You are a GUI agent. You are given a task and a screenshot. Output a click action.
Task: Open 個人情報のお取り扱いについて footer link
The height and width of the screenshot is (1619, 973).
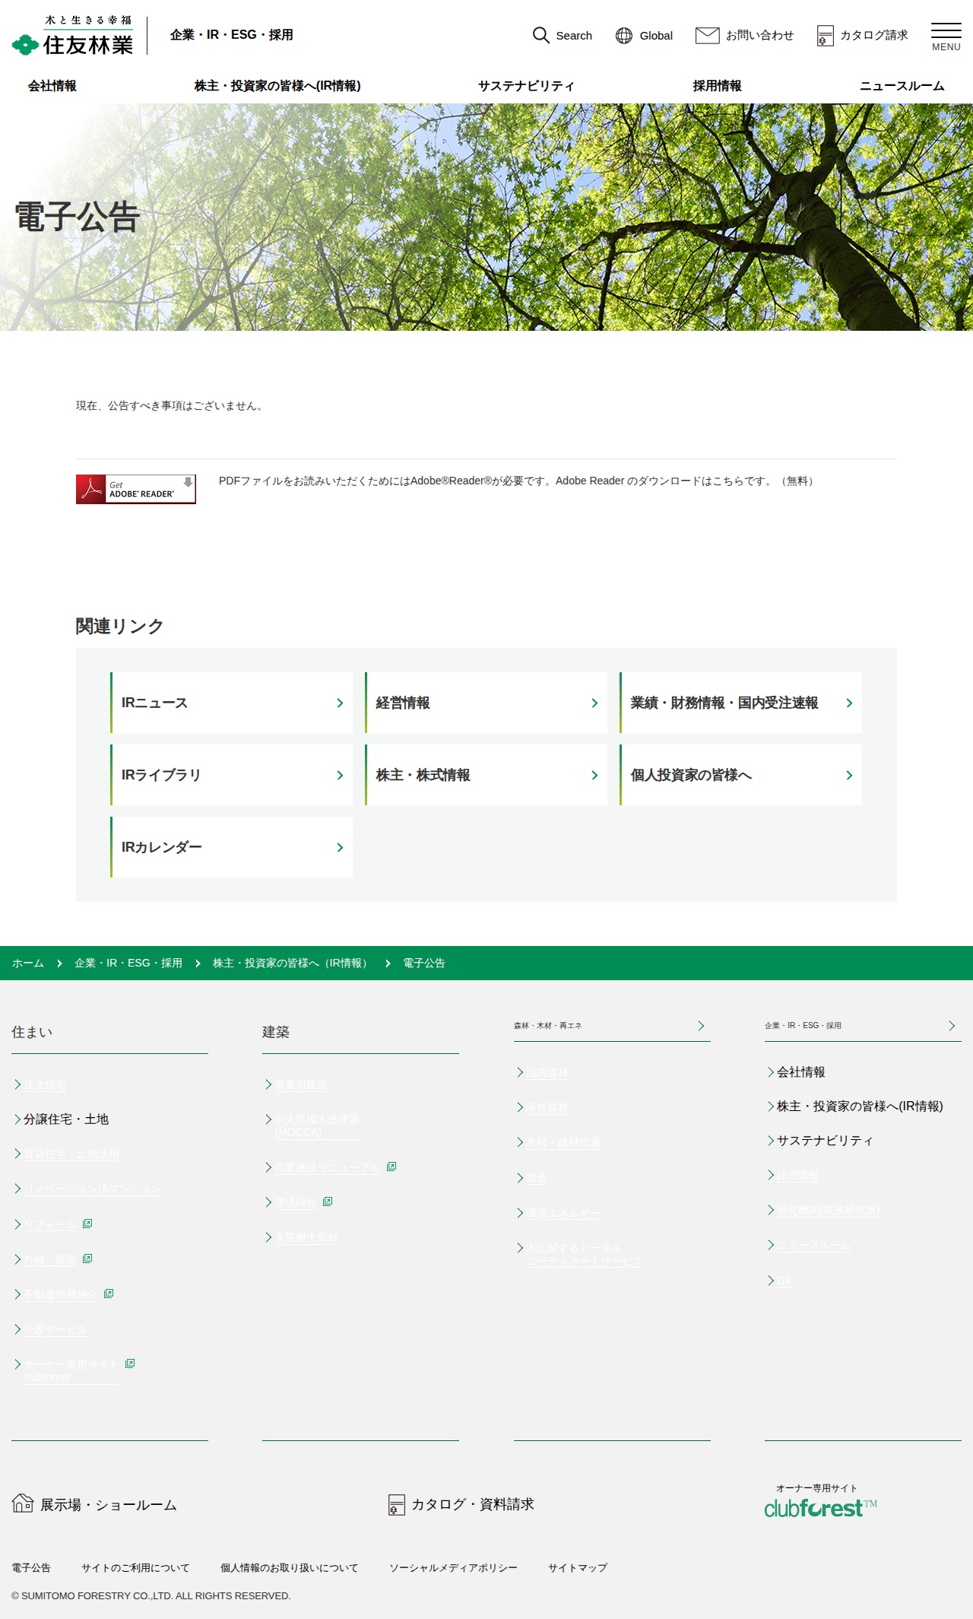[x=289, y=1567]
